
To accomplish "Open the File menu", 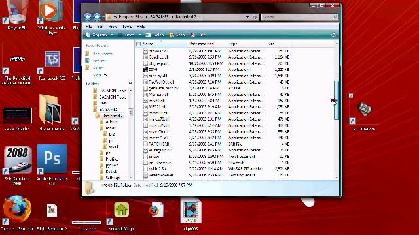I will (89, 27).
